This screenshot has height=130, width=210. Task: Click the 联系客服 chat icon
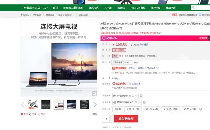tap(200, 15)
